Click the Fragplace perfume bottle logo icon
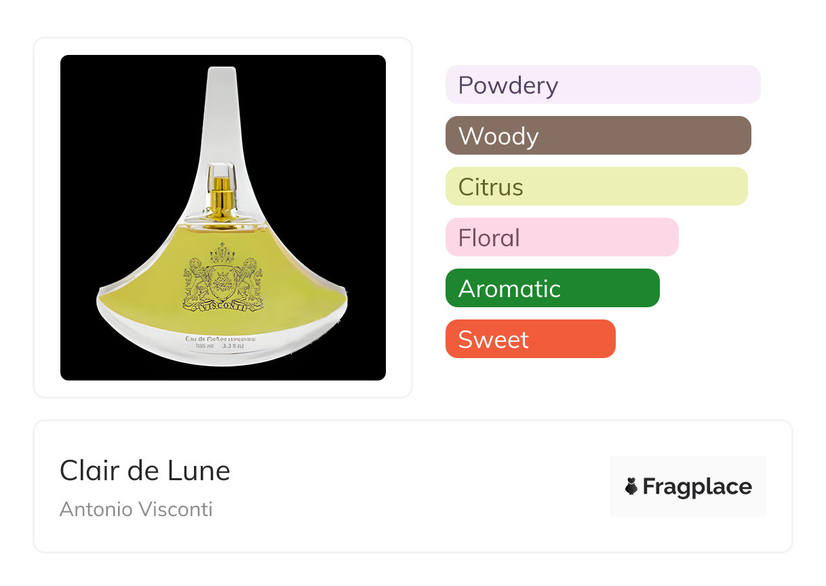826x586 pixels. [631, 486]
